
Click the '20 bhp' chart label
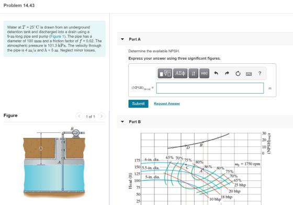coord(235,191)
